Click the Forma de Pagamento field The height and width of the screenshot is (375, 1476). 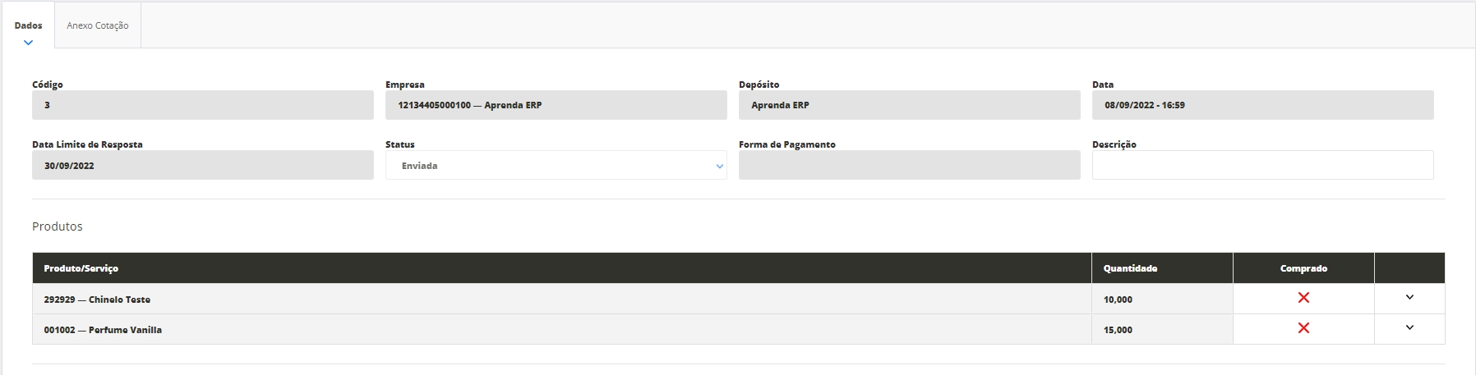coord(909,166)
